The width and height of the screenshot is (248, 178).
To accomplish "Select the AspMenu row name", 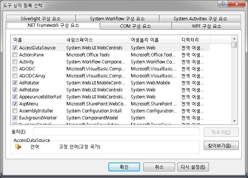I will [x=28, y=104].
